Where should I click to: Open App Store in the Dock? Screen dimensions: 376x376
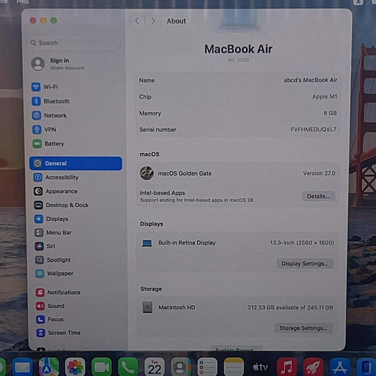pos(340,367)
